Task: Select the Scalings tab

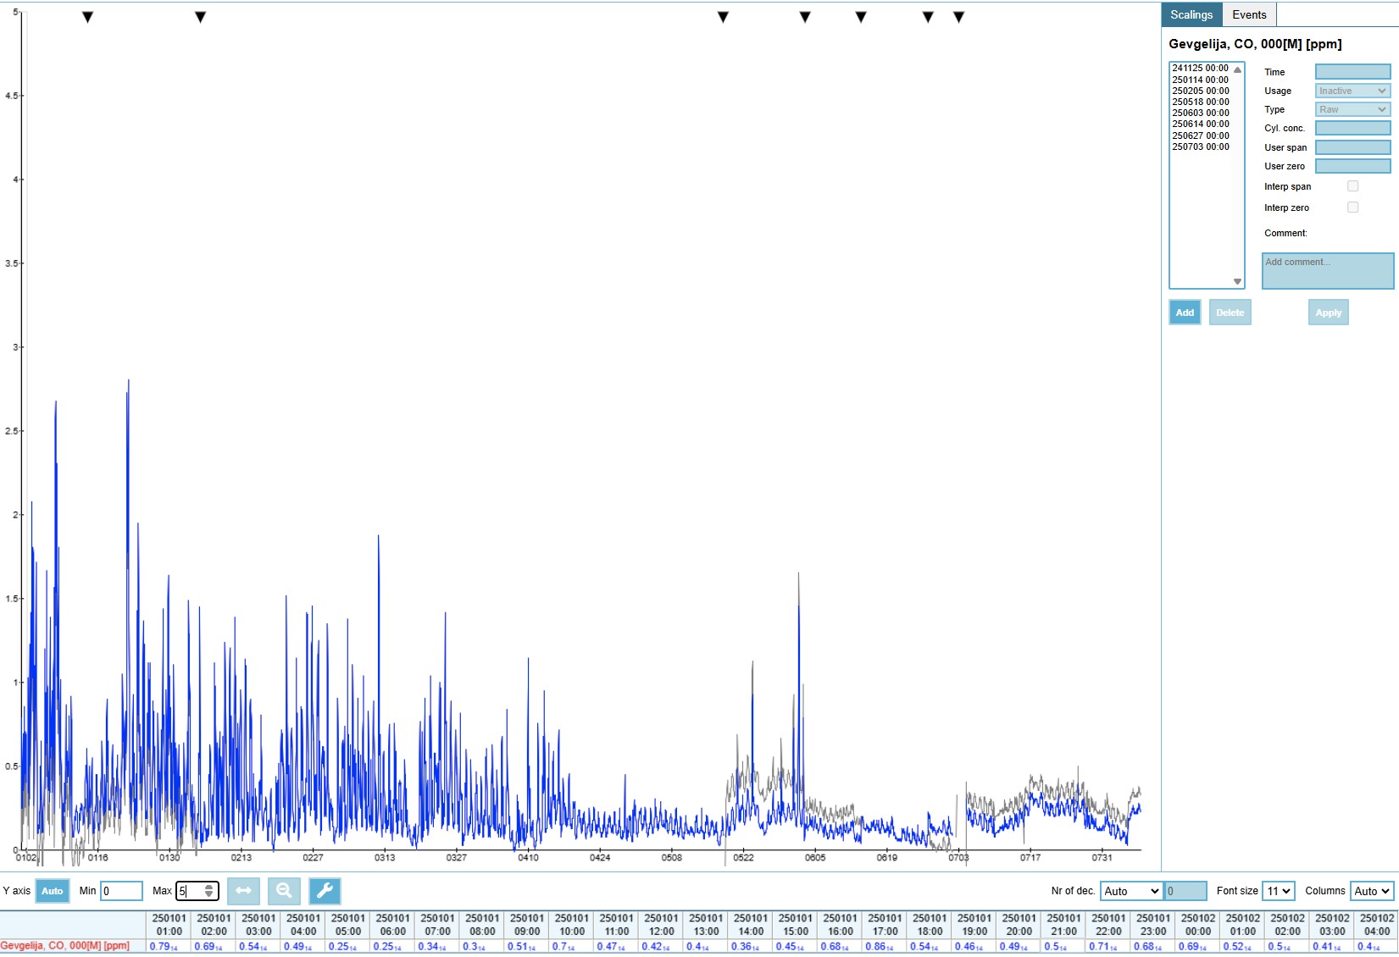Action: (1191, 14)
